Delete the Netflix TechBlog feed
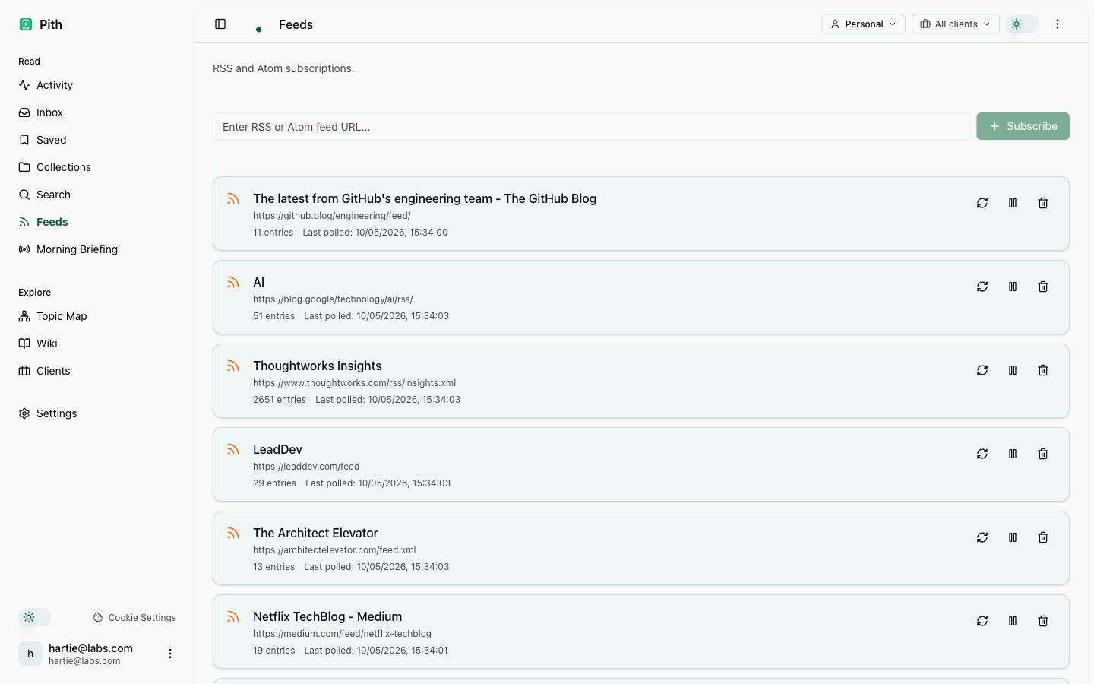This screenshot has width=1094, height=684. point(1043,621)
